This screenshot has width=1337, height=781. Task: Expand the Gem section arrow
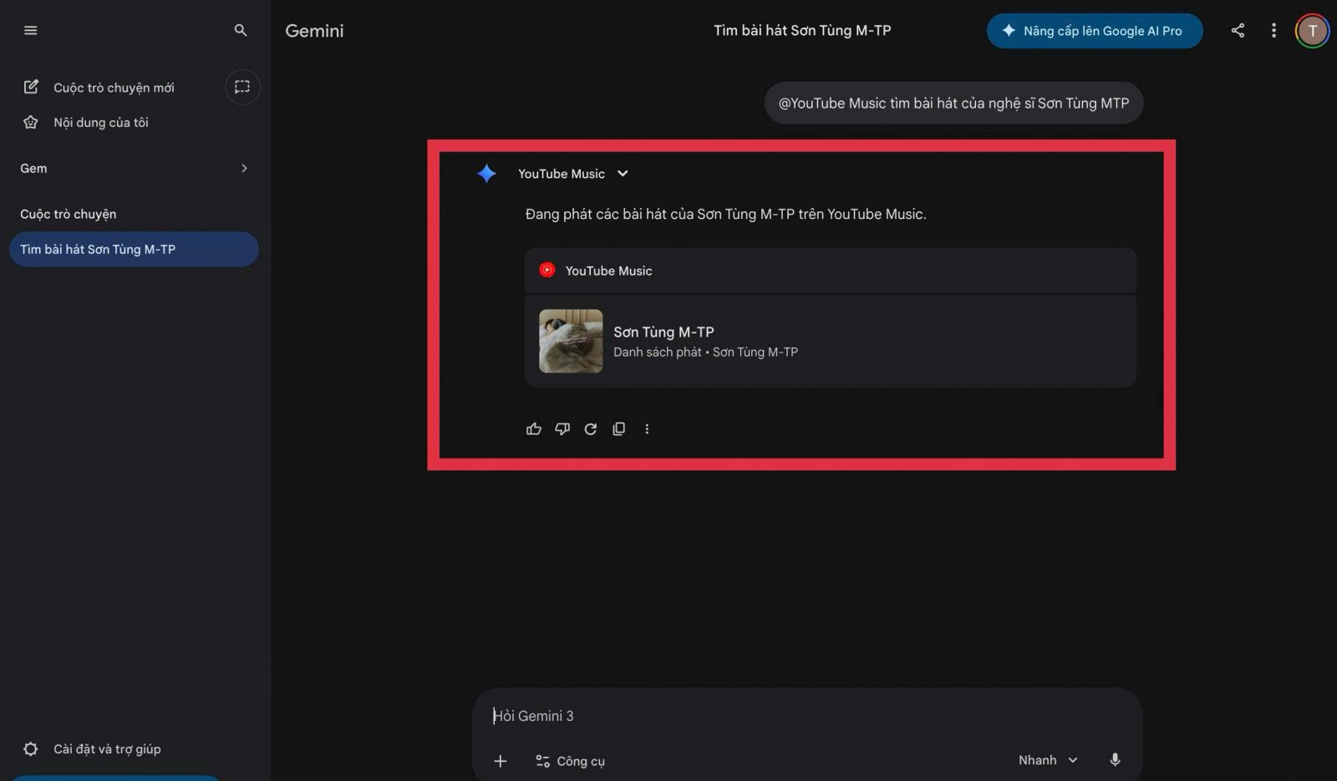pyautogui.click(x=244, y=168)
